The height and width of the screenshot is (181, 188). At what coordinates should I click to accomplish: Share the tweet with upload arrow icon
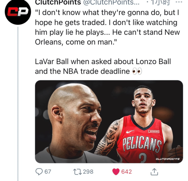pyautogui.click(x=154, y=172)
